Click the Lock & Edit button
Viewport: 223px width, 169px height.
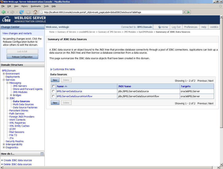click(x=22, y=51)
